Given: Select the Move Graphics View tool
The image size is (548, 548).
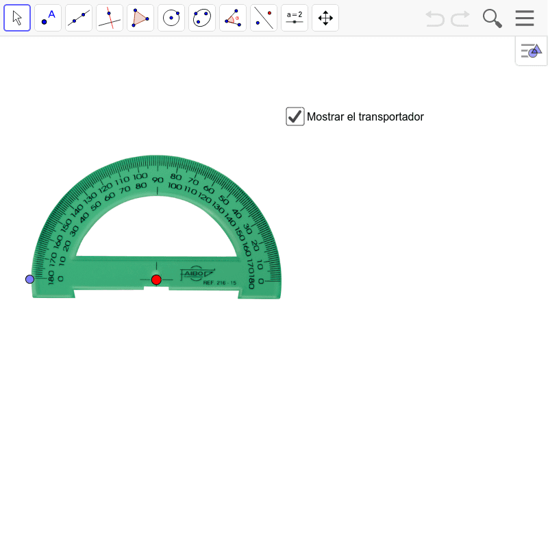Looking at the screenshot, I should (x=325, y=18).
